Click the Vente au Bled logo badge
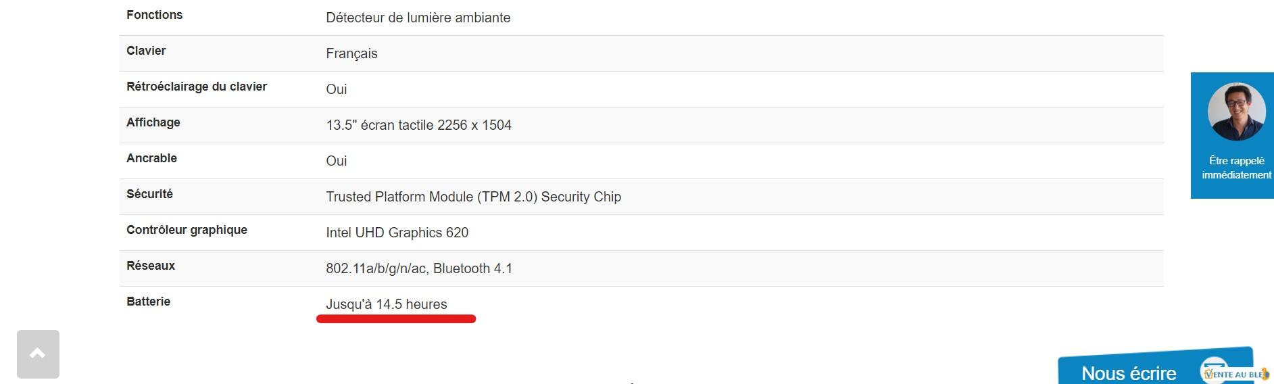 [1238, 374]
